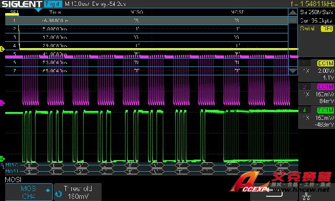
Task: Click the Trig'd status indicator
Action: point(53,4)
